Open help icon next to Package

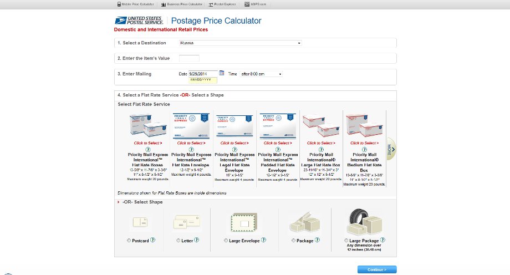[x=317, y=240]
